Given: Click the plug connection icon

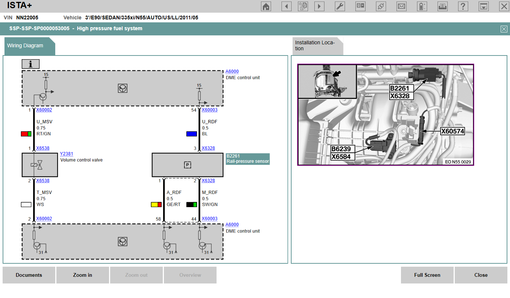Looking at the screenshot, I should (x=381, y=6).
